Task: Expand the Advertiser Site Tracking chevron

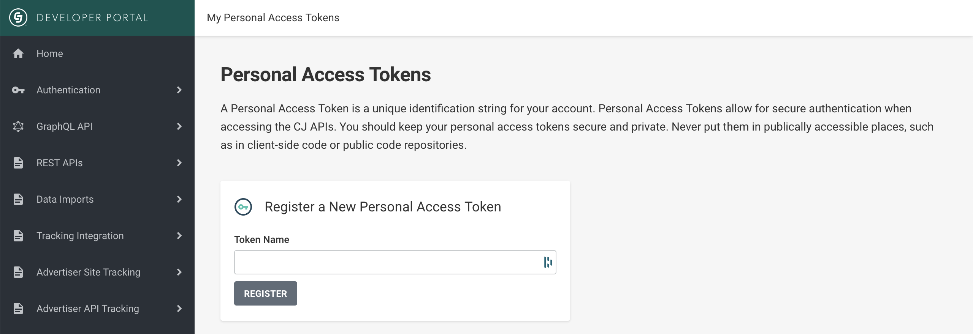Action: [179, 272]
